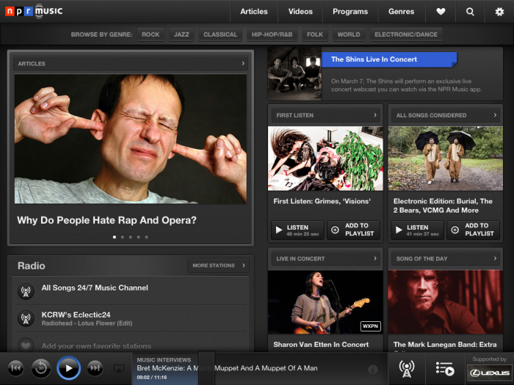This screenshot has height=385, width=514.
Task: Rewind 30 seconds in the player
Action: point(41,368)
